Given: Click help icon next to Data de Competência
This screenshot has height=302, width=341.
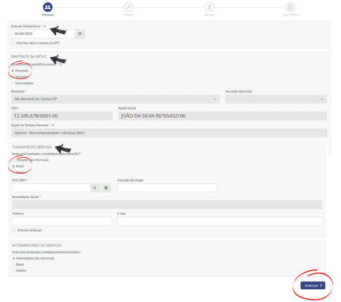Looking at the screenshot, I should coord(45,26).
